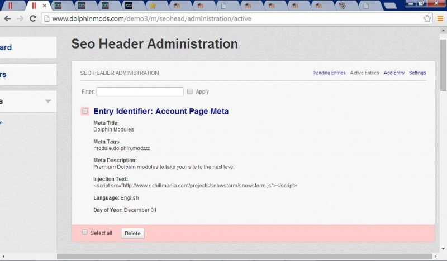Viewport: 447px width, 261px height.
Task: Click the scroll down arrow on the page
Action: (443, 249)
